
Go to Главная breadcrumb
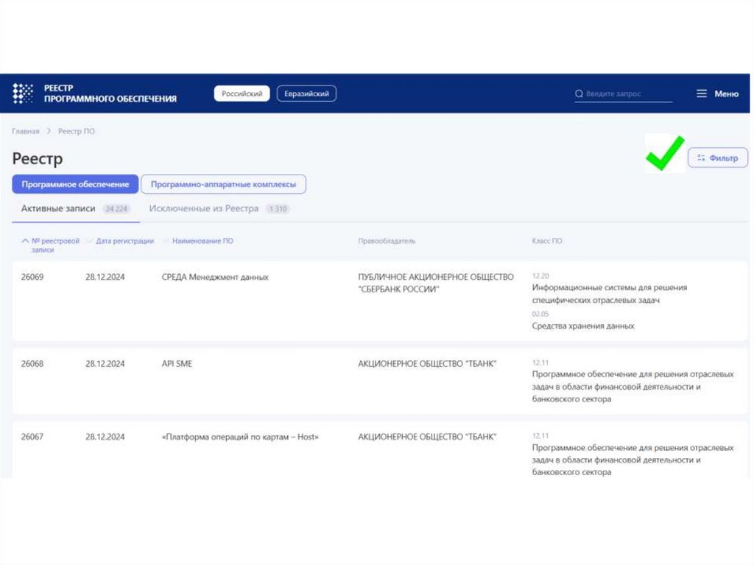(x=26, y=131)
